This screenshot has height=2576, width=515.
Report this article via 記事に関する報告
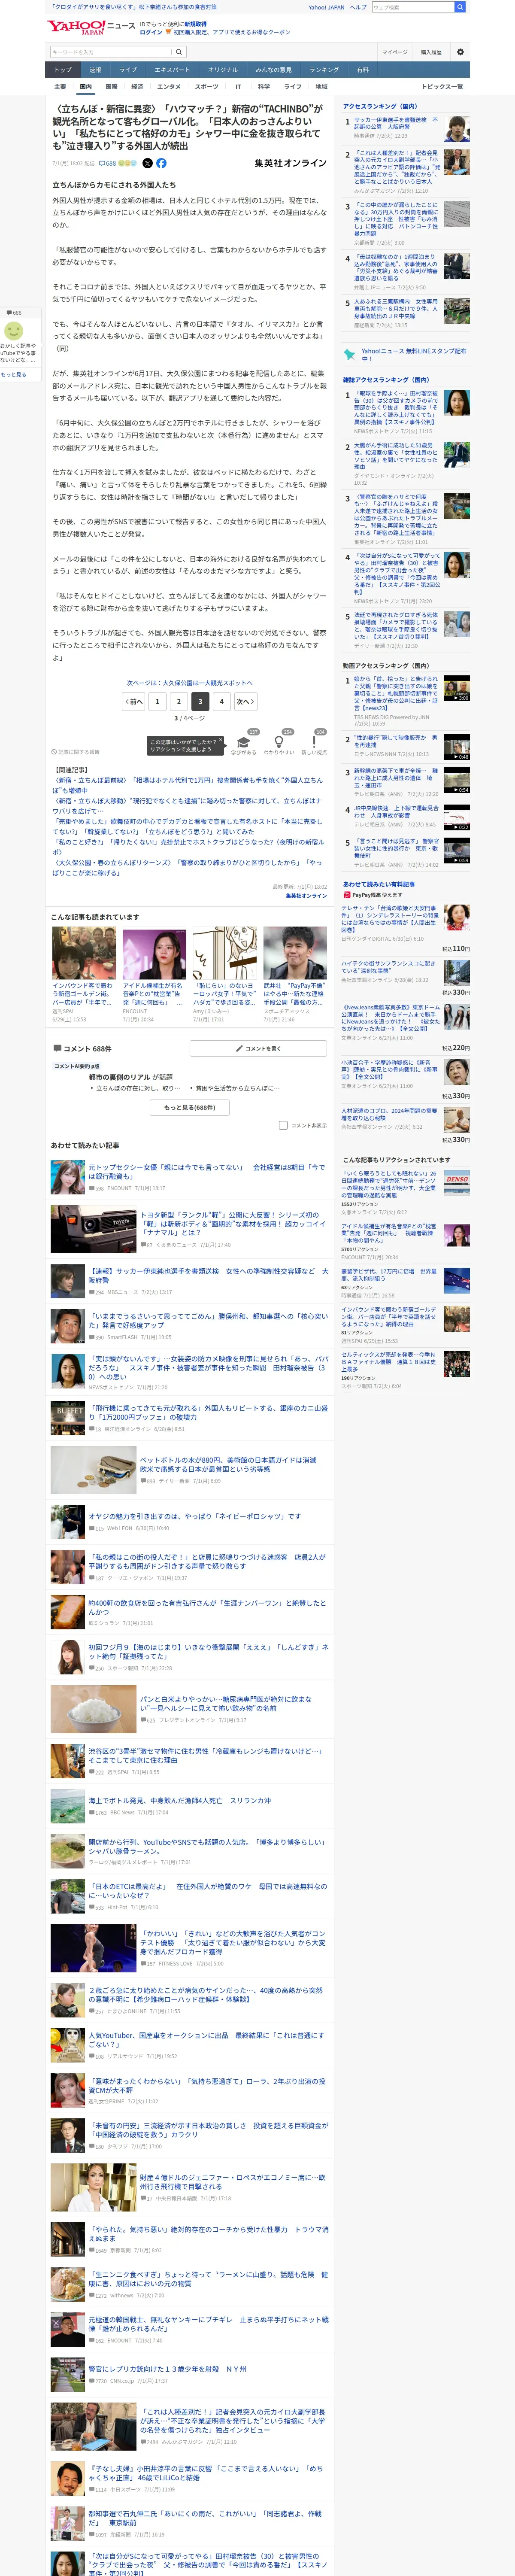[76, 752]
